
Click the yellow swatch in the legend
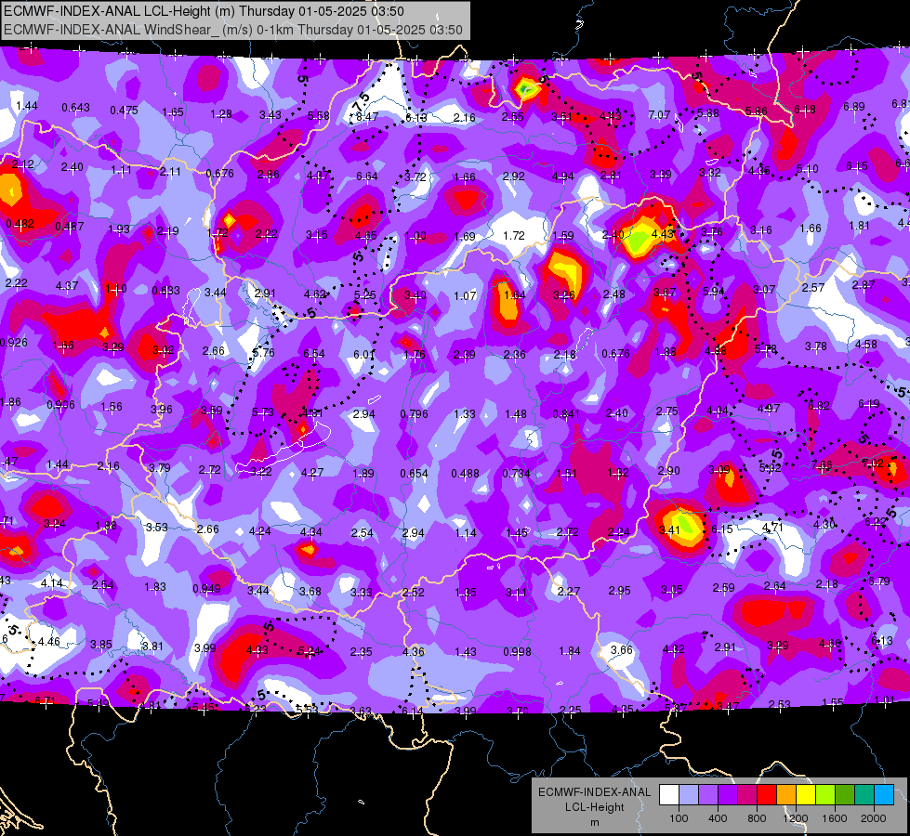point(806,795)
